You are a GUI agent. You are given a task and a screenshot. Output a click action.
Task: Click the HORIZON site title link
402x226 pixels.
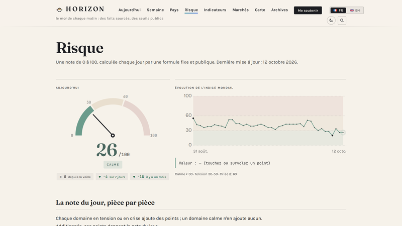85,9
